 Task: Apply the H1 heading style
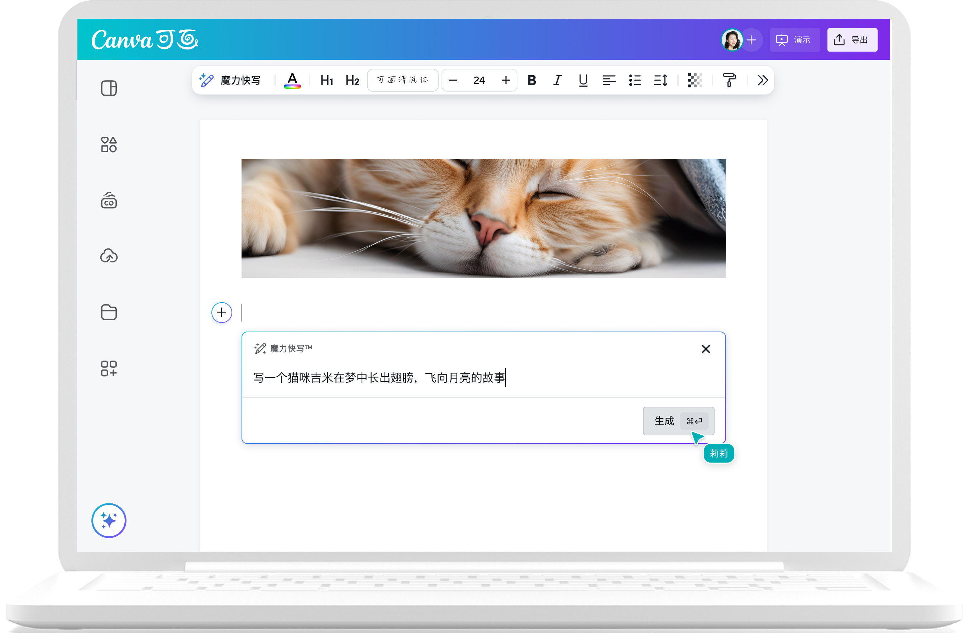326,81
